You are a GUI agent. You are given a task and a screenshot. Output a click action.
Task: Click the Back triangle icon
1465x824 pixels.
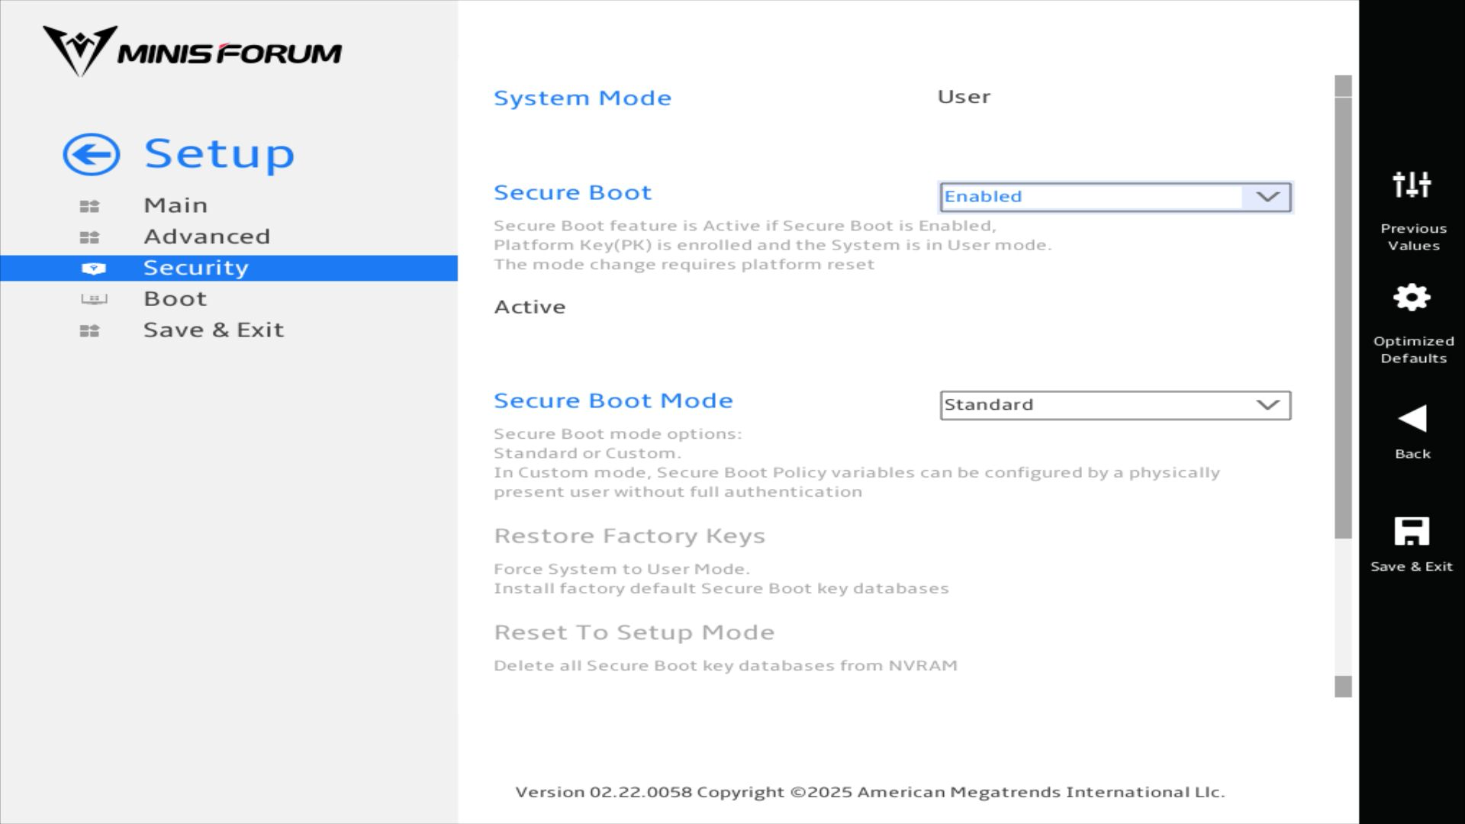[1412, 418]
